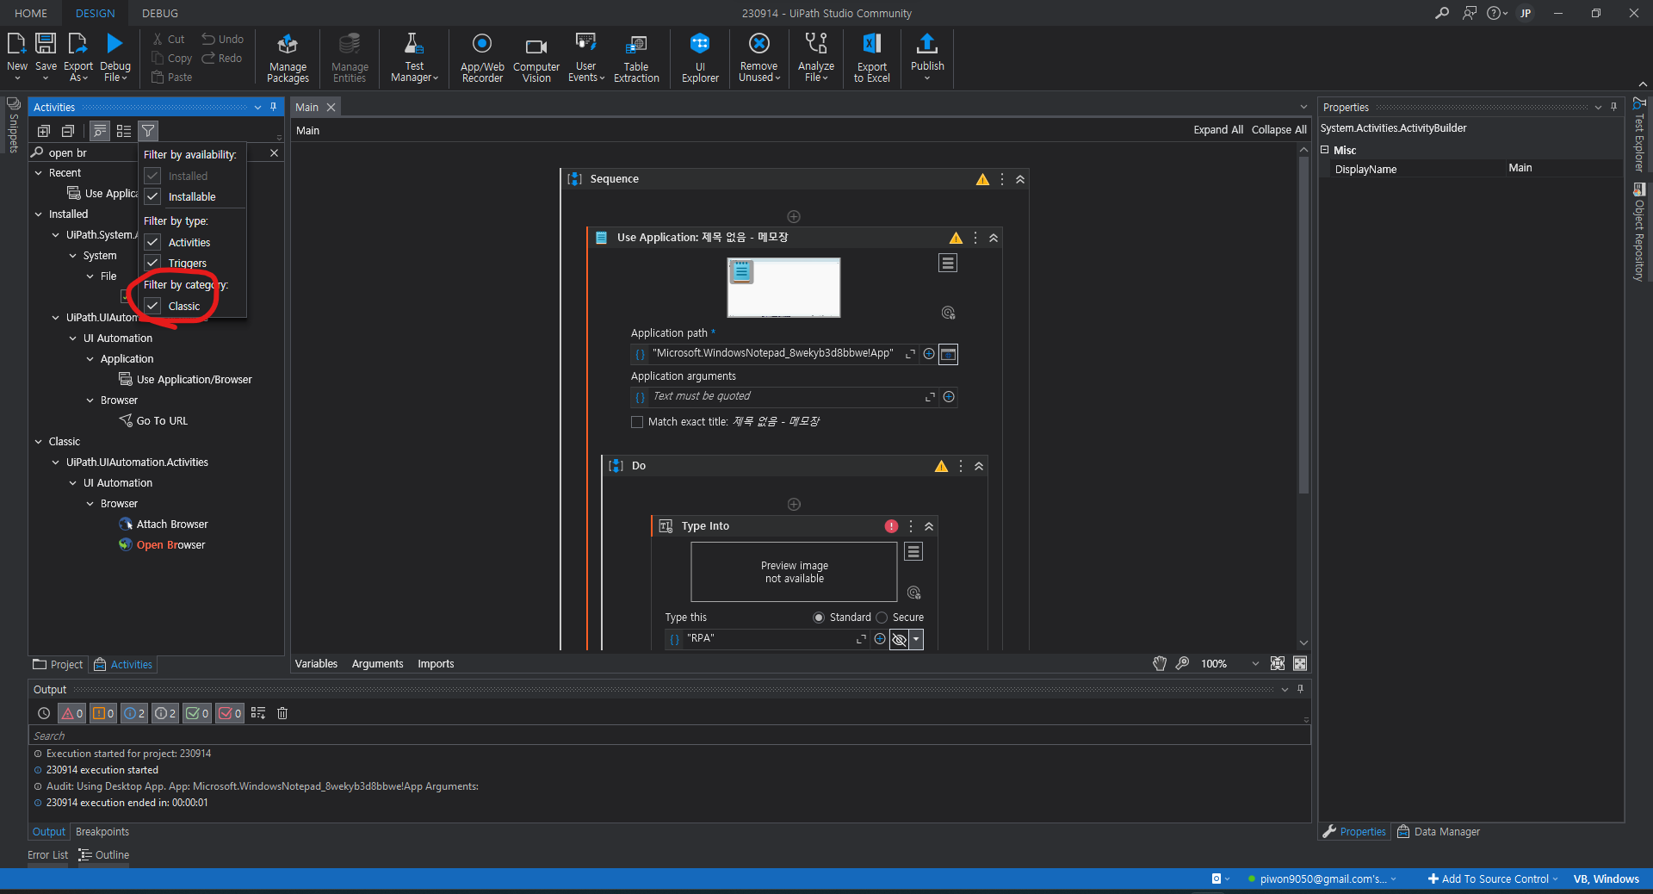Open the Variables panel
The height and width of the screenshot is (894, 1653).
click(x=316, y=664)
